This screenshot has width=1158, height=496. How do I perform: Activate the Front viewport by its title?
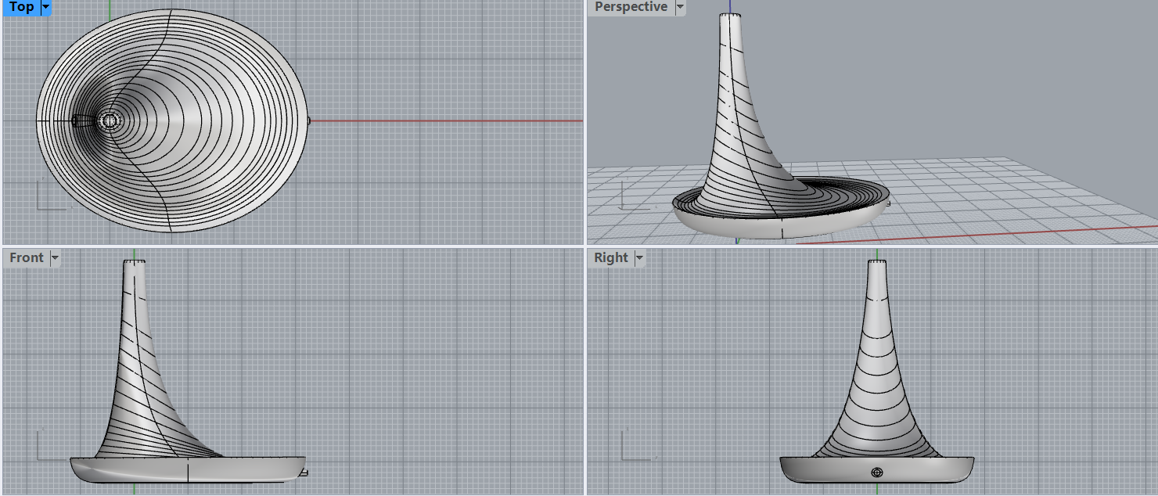26,257
